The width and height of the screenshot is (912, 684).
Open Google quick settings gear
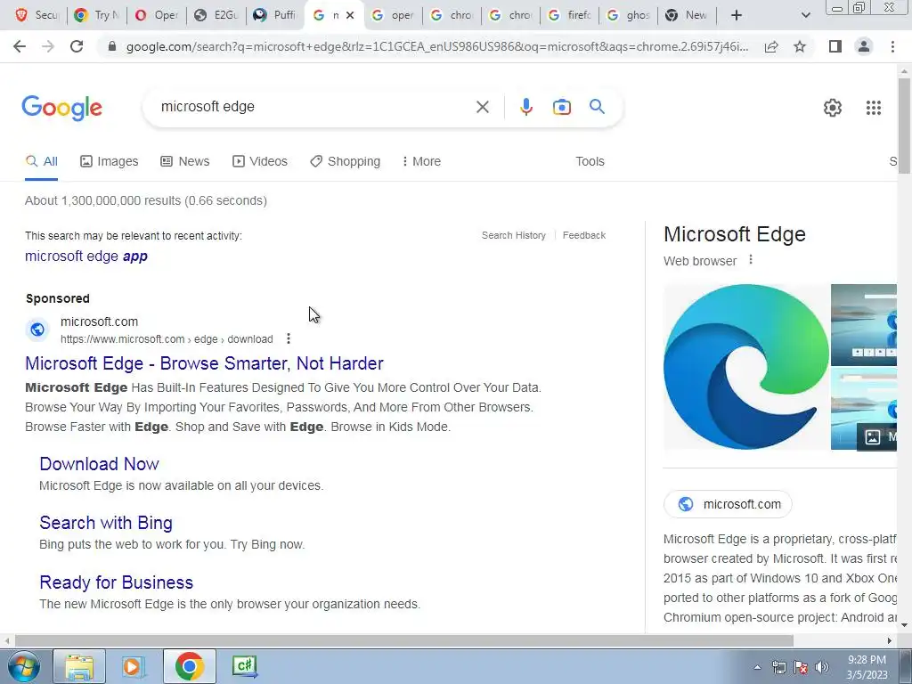[833, 108]
